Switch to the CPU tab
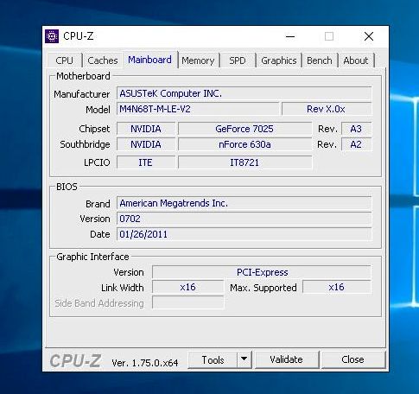Viewport: 419px width, 394px height. pyautogui.click(x=64, y=60)
